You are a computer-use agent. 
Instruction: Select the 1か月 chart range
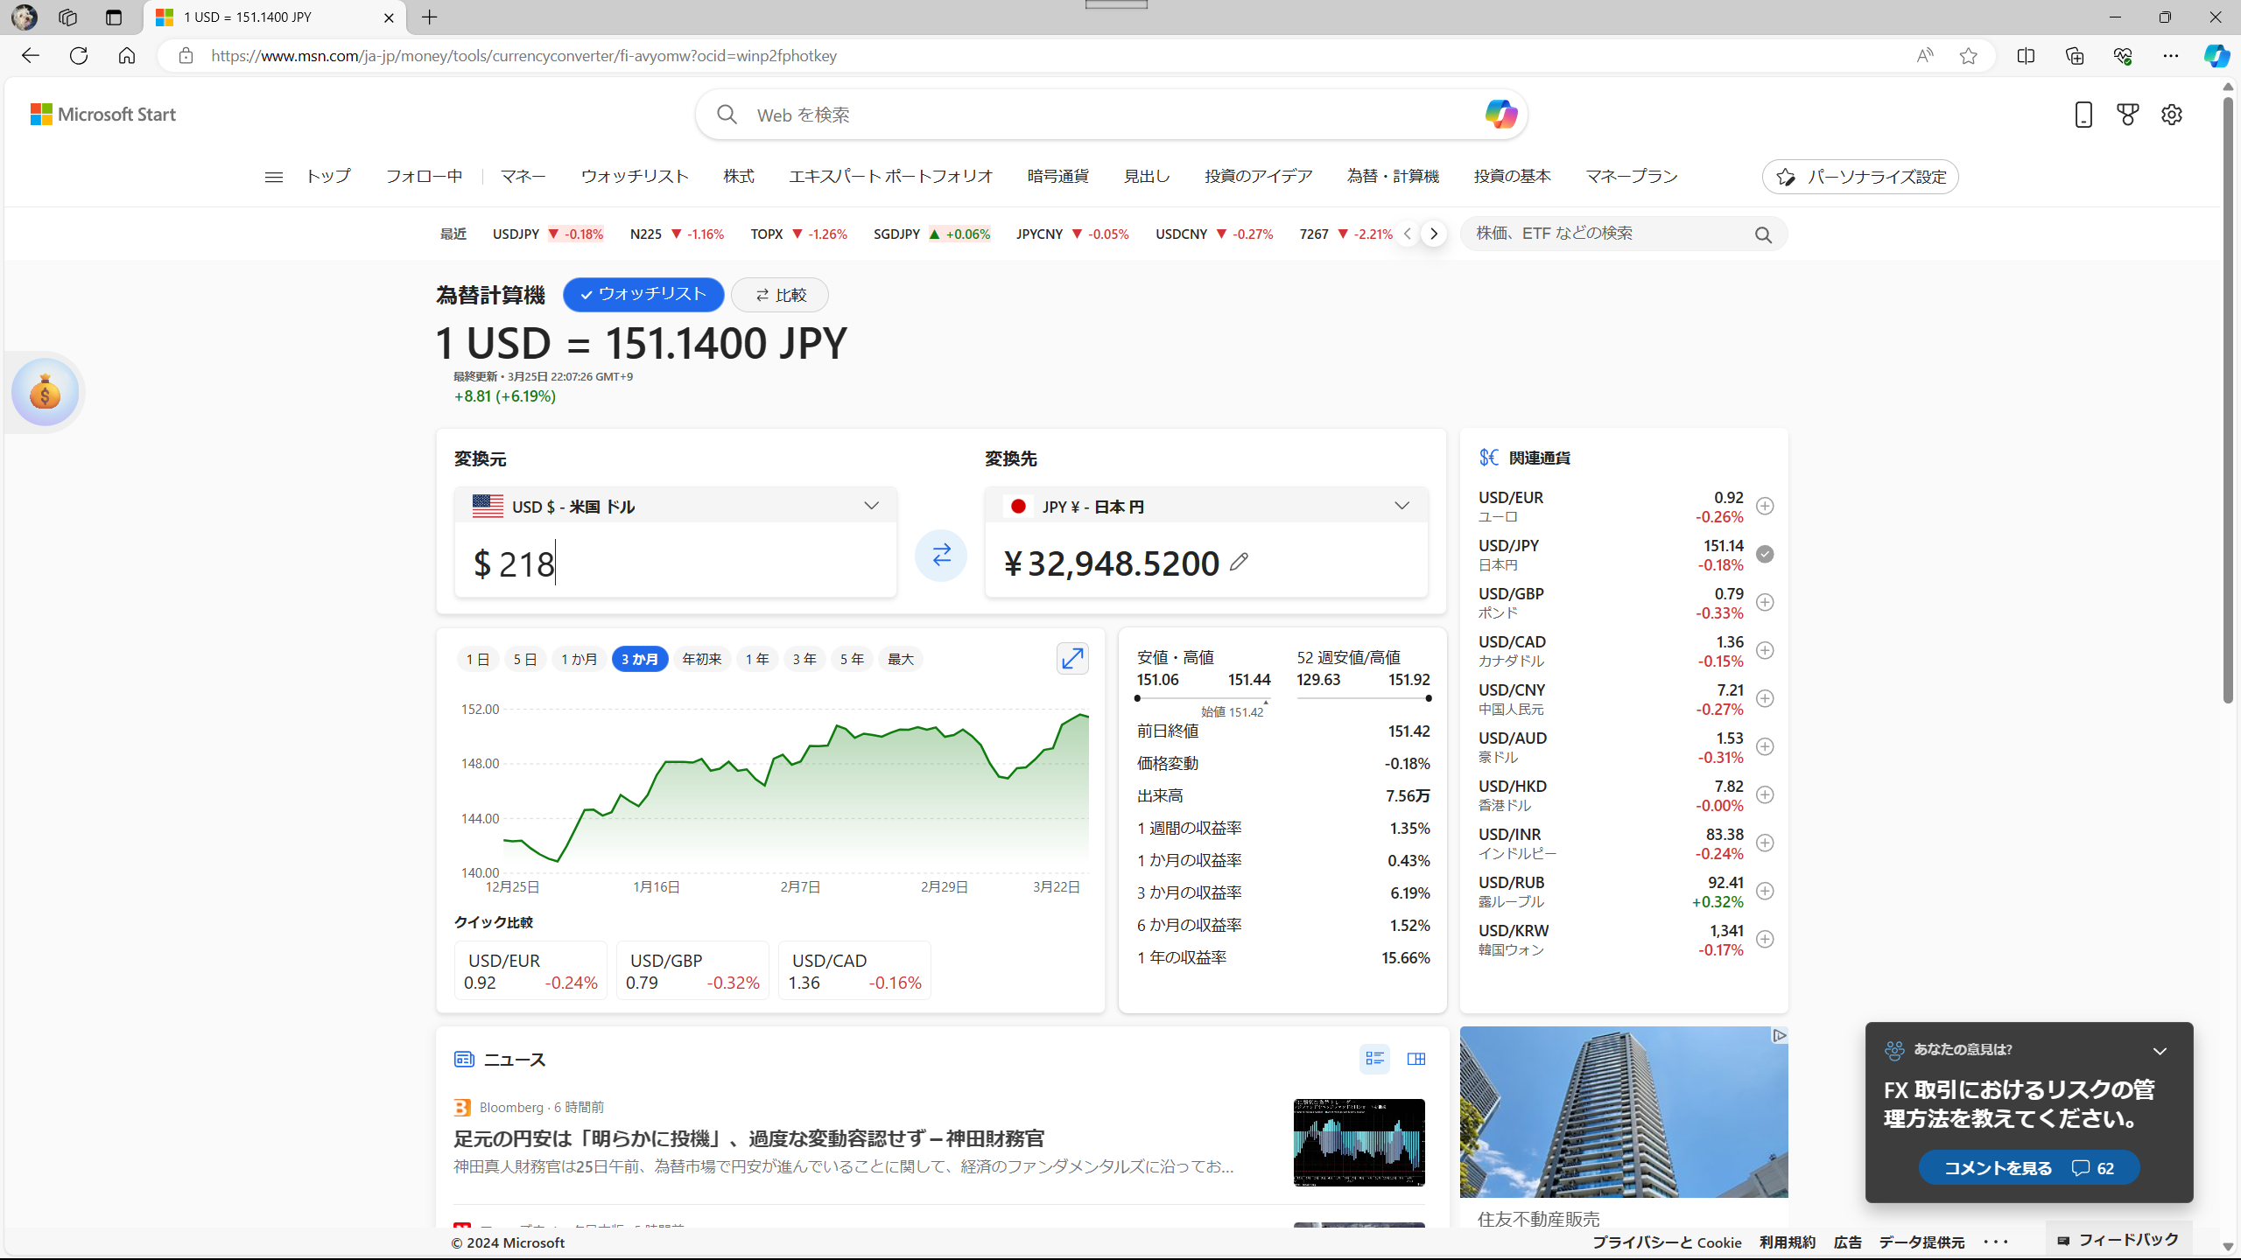point(579,659)
